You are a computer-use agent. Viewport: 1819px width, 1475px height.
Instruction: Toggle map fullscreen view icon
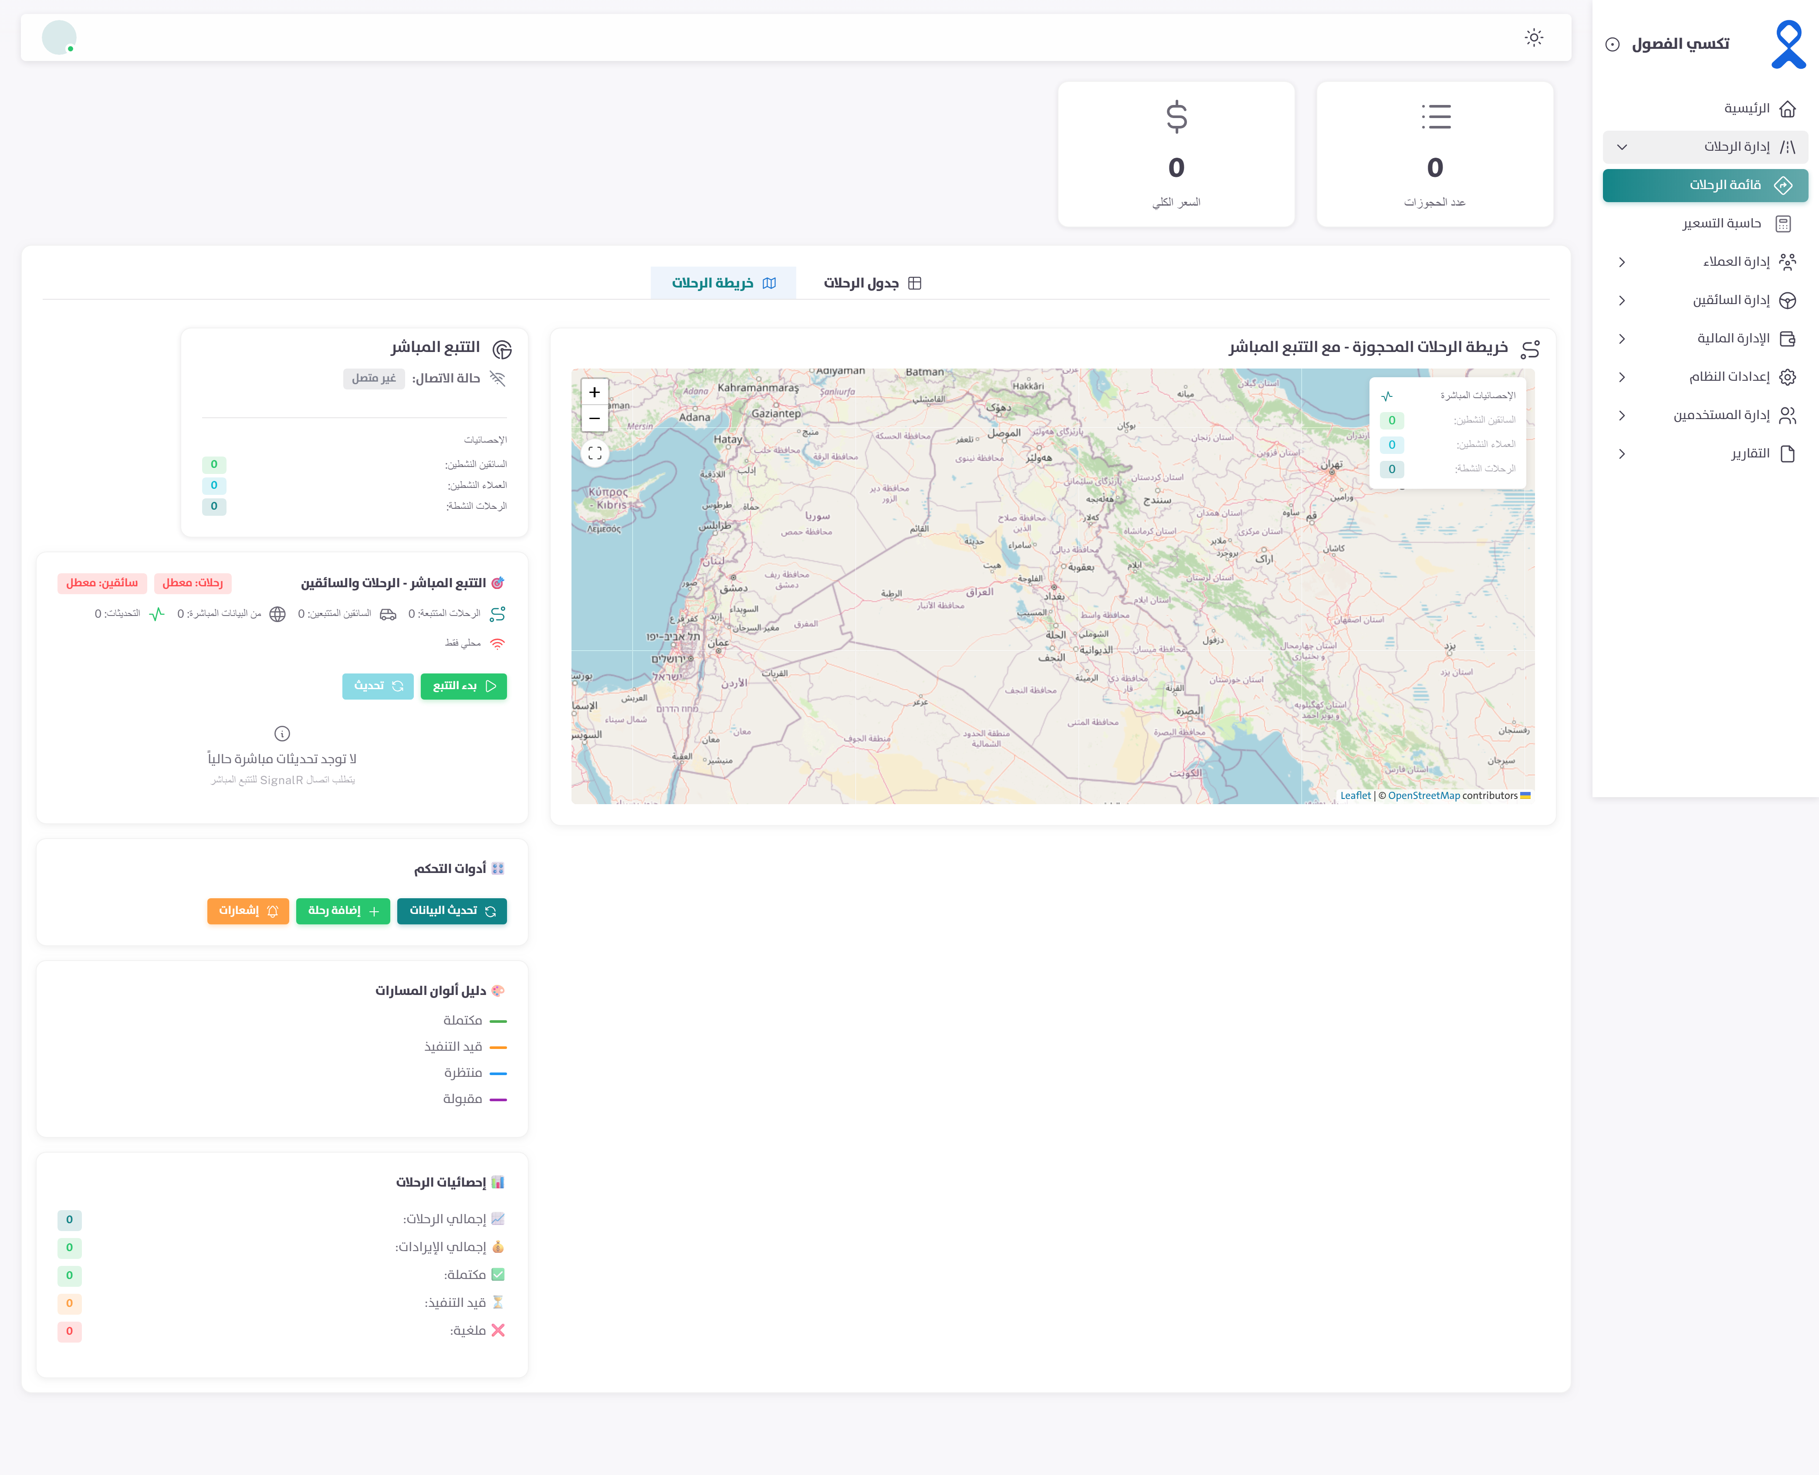pyautogui.click(x=595, y=453)
